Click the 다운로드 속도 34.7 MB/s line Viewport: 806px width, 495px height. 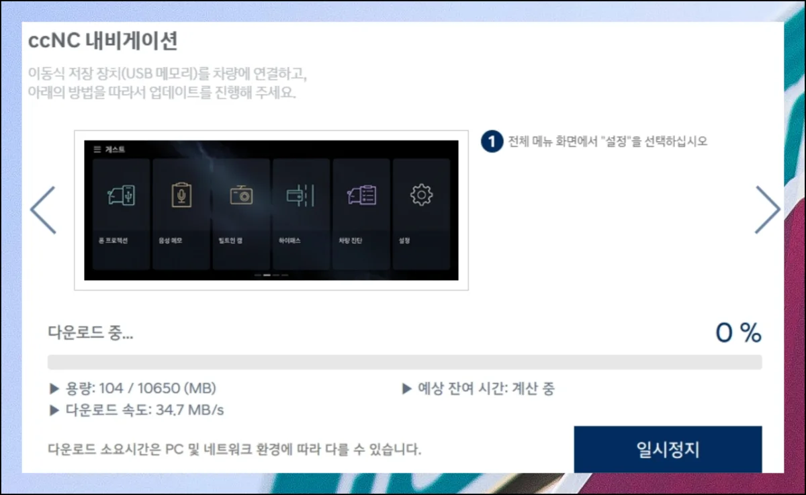[136, 410]
